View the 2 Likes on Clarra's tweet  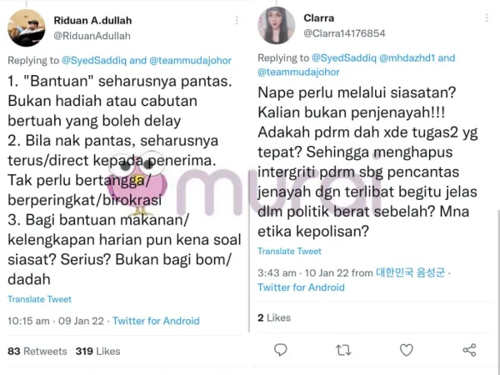point(274,317)
